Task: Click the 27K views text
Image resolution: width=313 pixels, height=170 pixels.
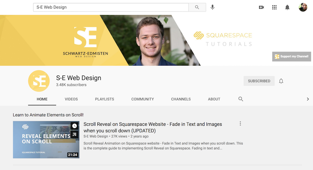Action: (119, 137)
